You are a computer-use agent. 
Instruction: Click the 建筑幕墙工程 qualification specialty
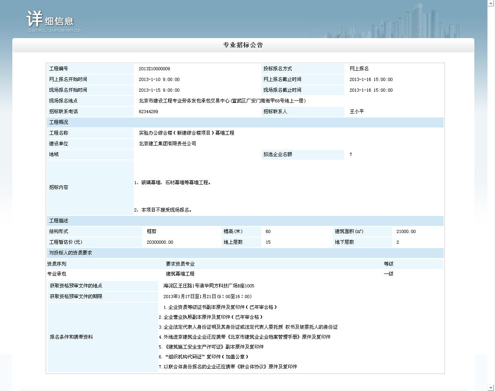(180, 274)
